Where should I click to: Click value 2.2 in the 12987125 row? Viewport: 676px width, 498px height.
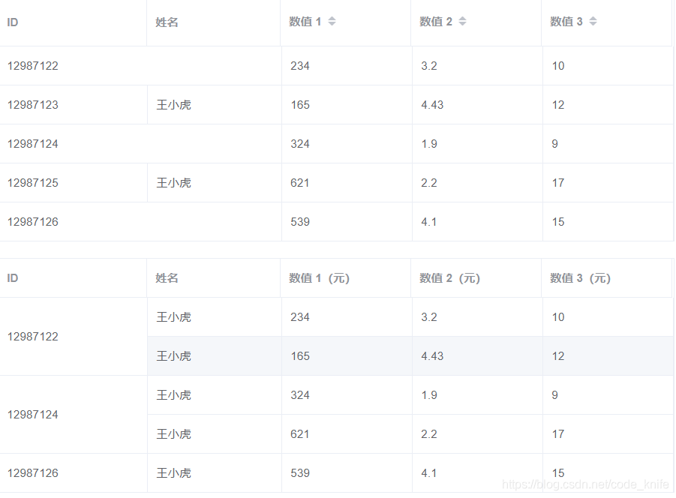[429, 183]
